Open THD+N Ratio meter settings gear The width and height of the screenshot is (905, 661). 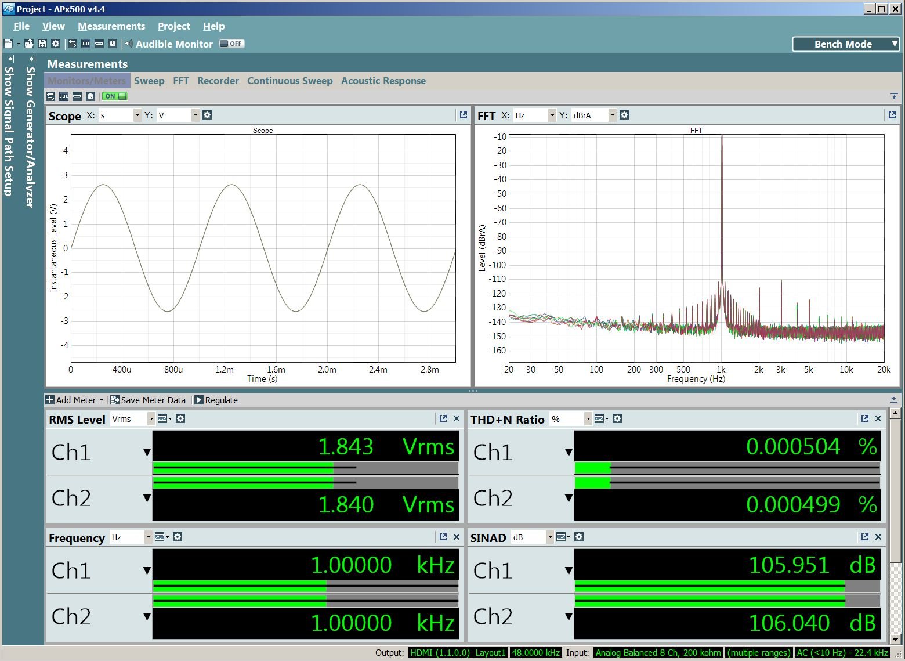pyautogui.click(x=617, y=418)
